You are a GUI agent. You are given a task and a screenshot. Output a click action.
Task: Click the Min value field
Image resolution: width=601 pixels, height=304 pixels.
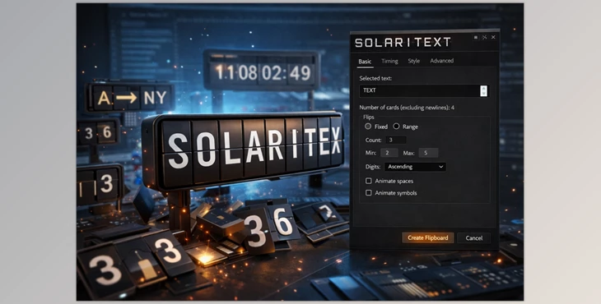tap(389, 153)
